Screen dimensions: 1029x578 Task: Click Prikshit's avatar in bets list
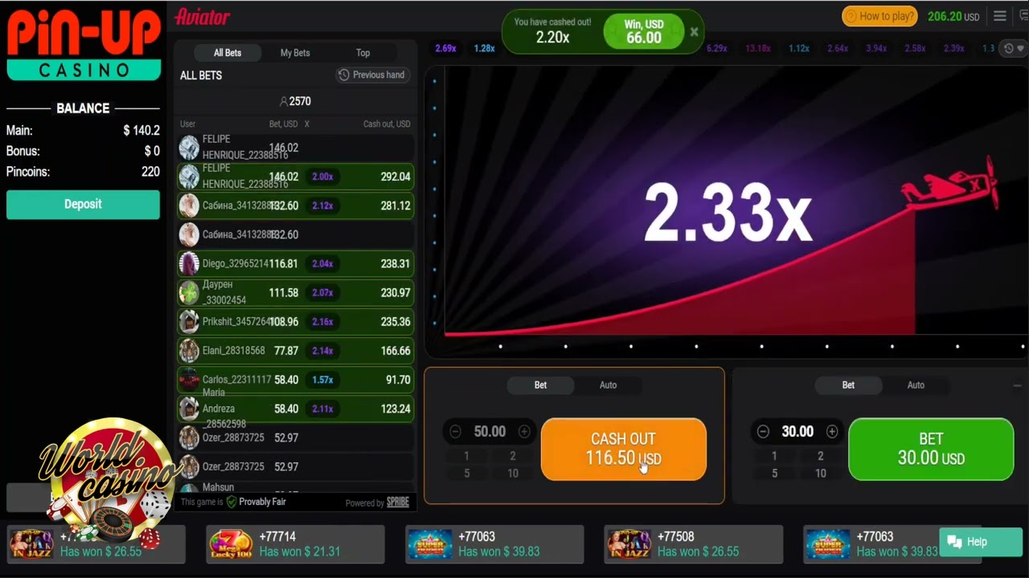(x=189, y=322)
